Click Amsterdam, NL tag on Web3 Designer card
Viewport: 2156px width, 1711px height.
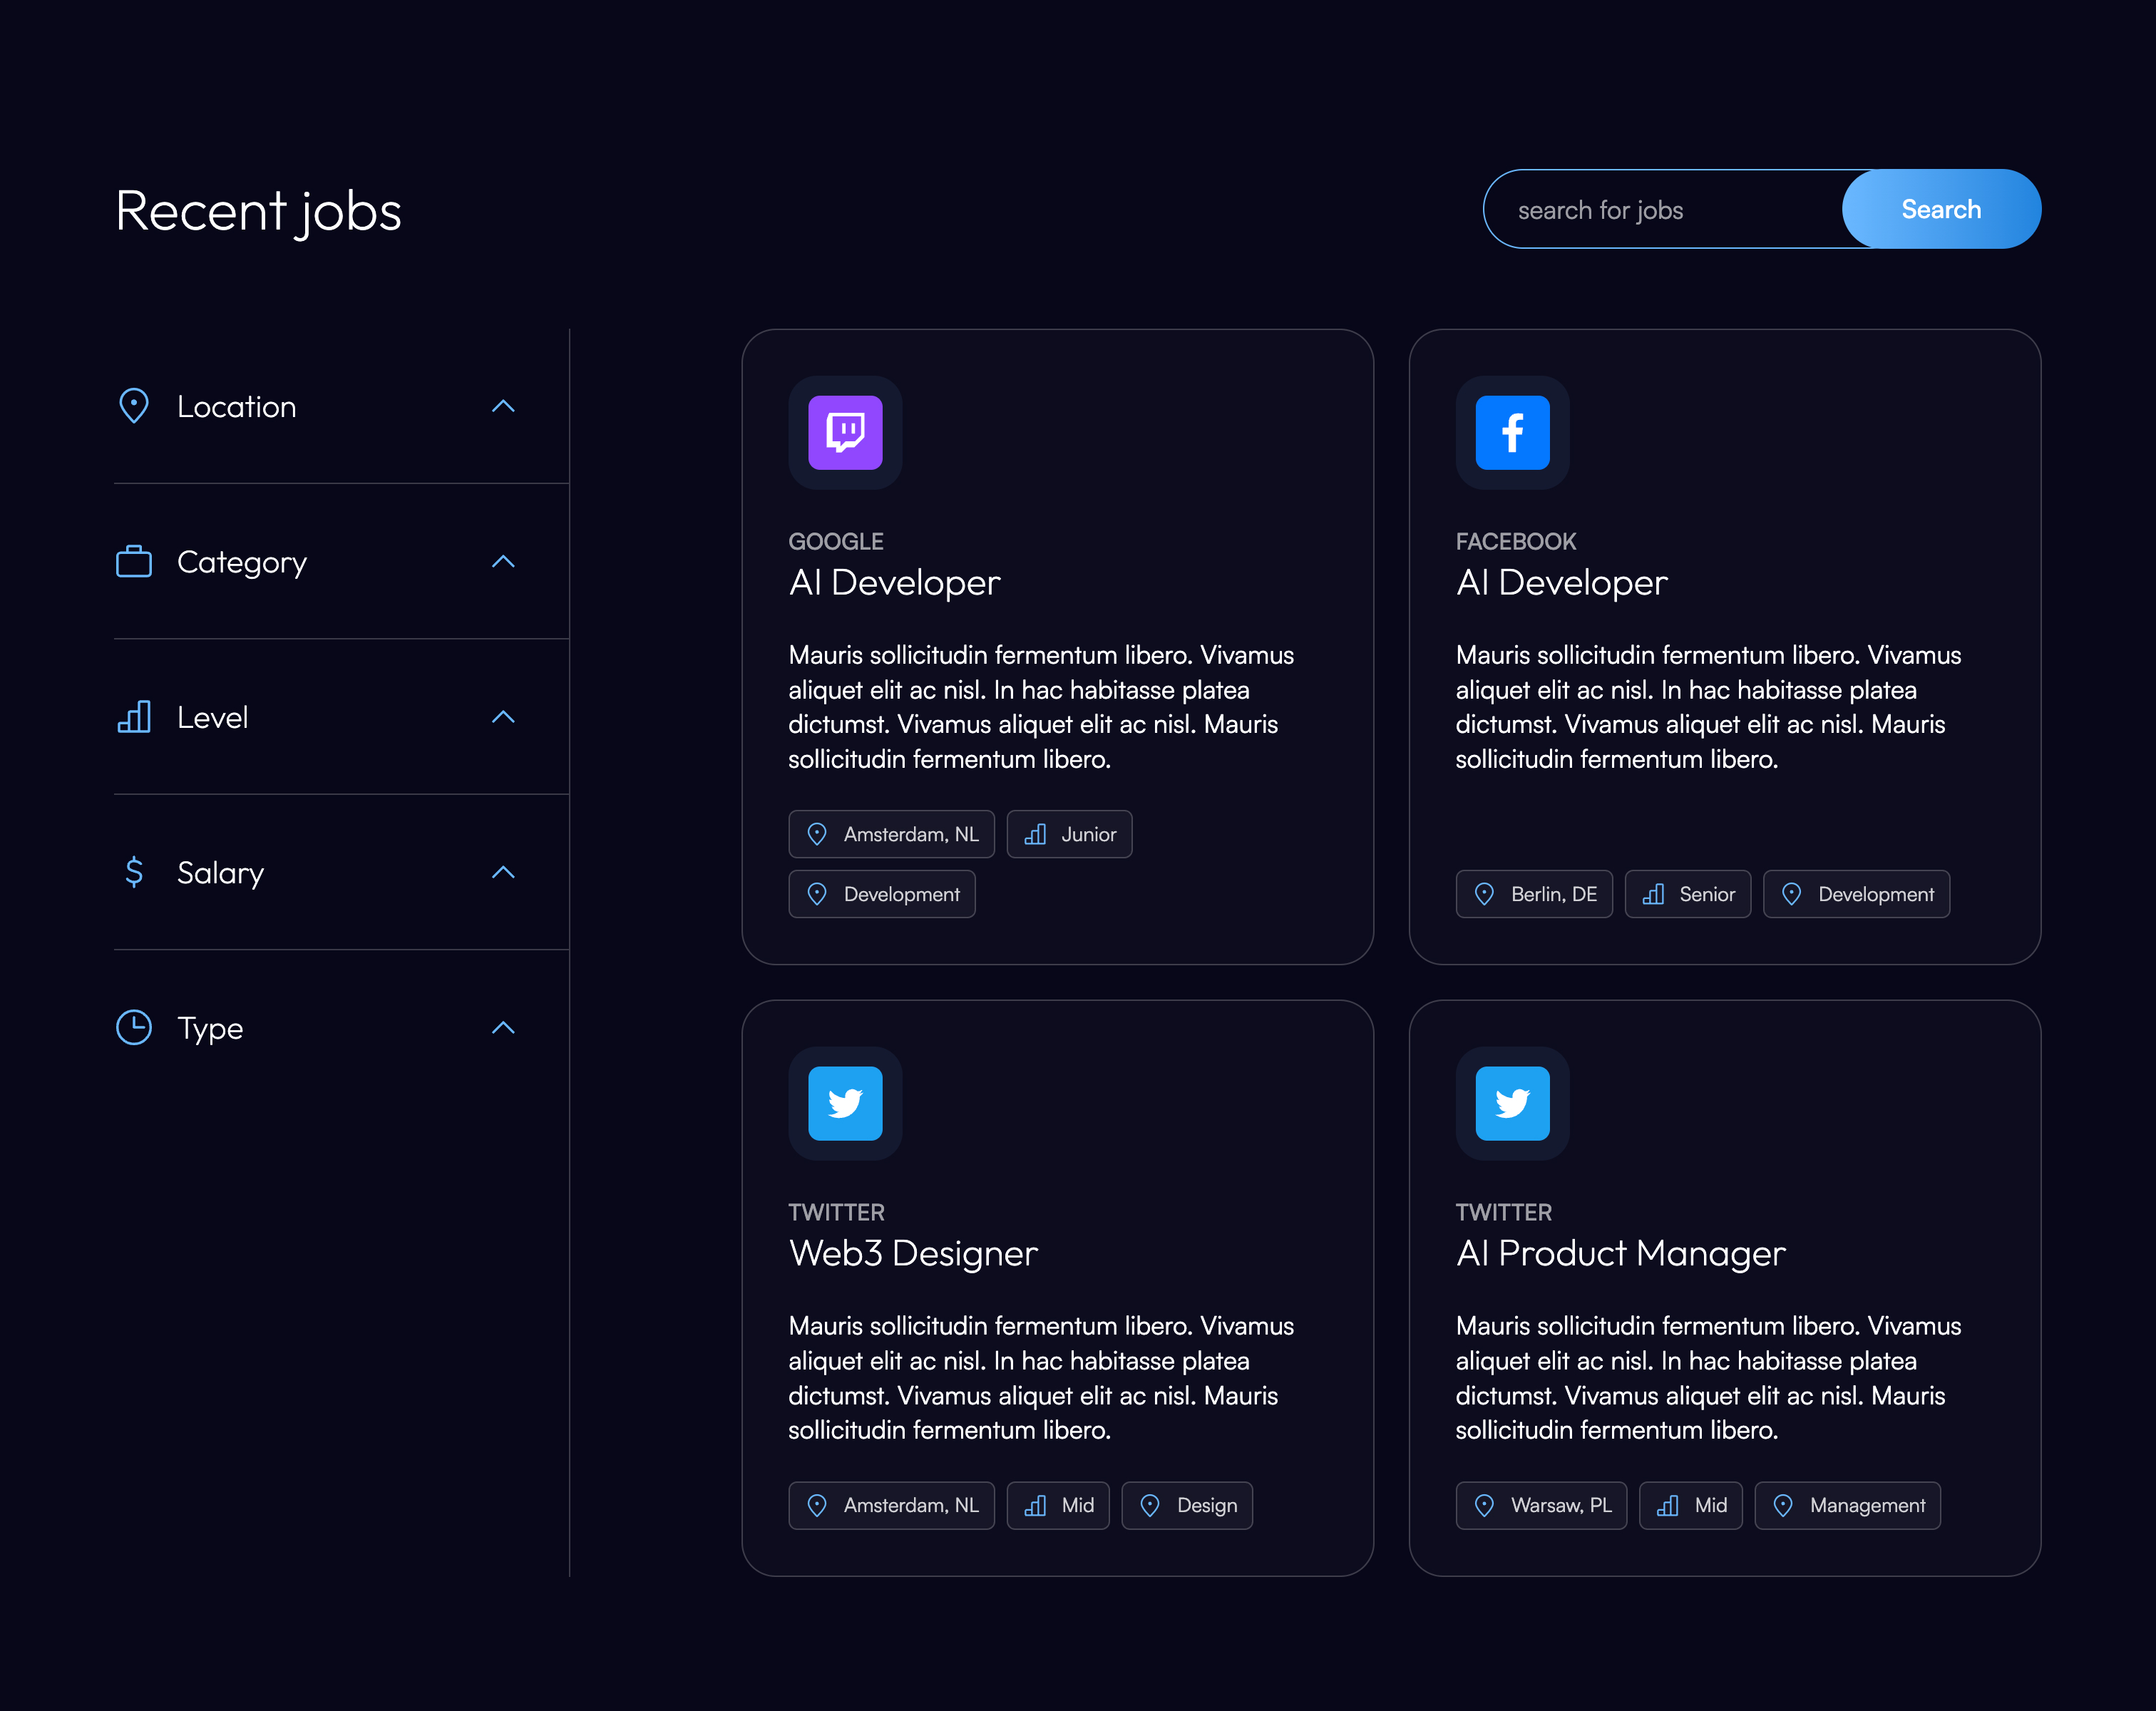[891, 1505]
